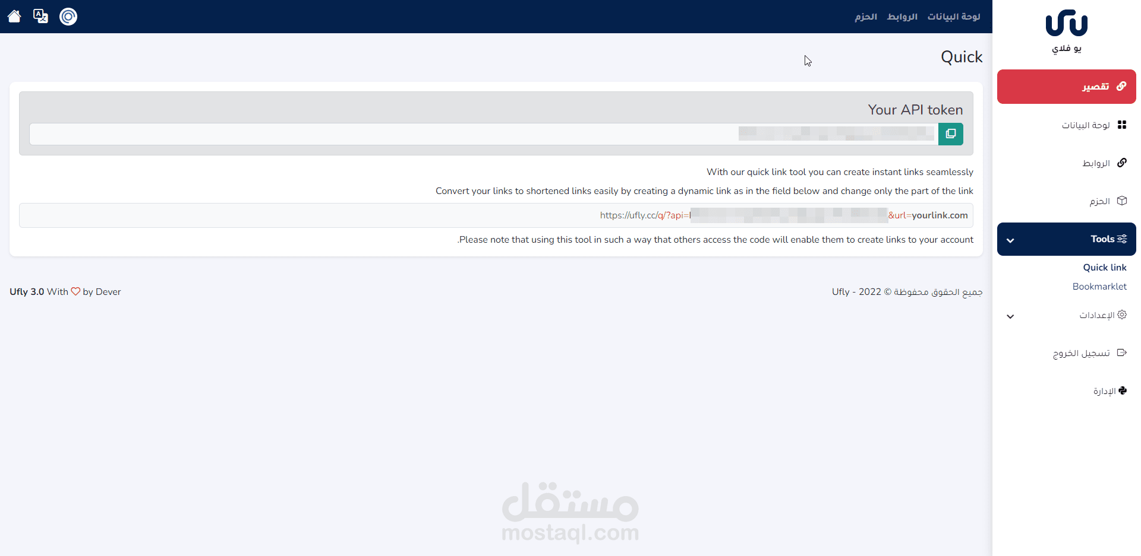Click 'by Dever' in the footer
The image size is (1141, 556).
point(102,291)
